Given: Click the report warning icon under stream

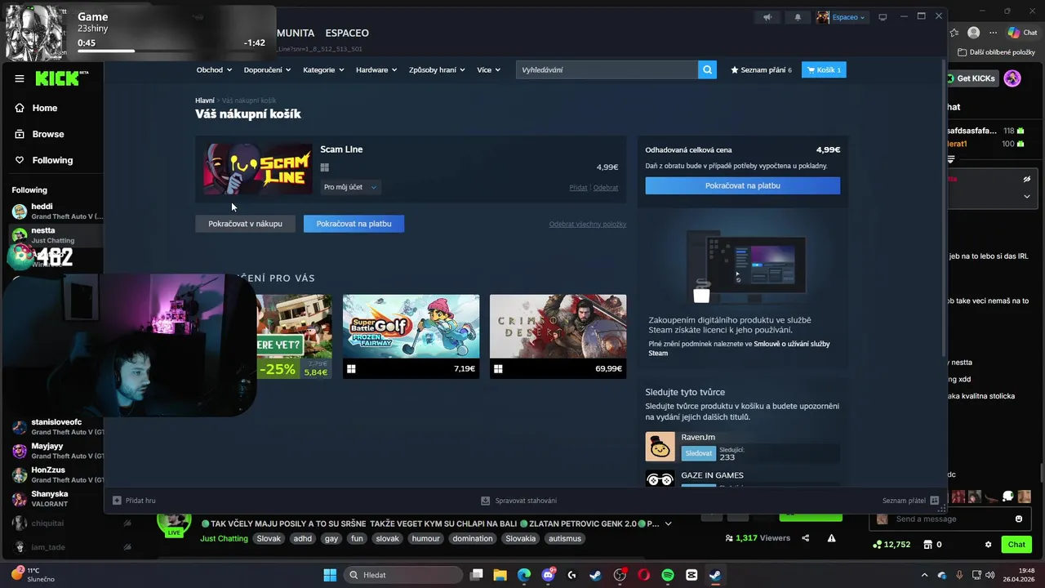Looking at the screenshot, I should [x=831, y=538].
